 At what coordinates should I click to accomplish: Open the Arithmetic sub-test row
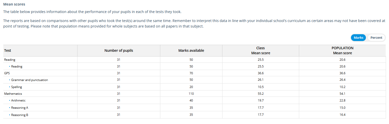pos(18,100)
